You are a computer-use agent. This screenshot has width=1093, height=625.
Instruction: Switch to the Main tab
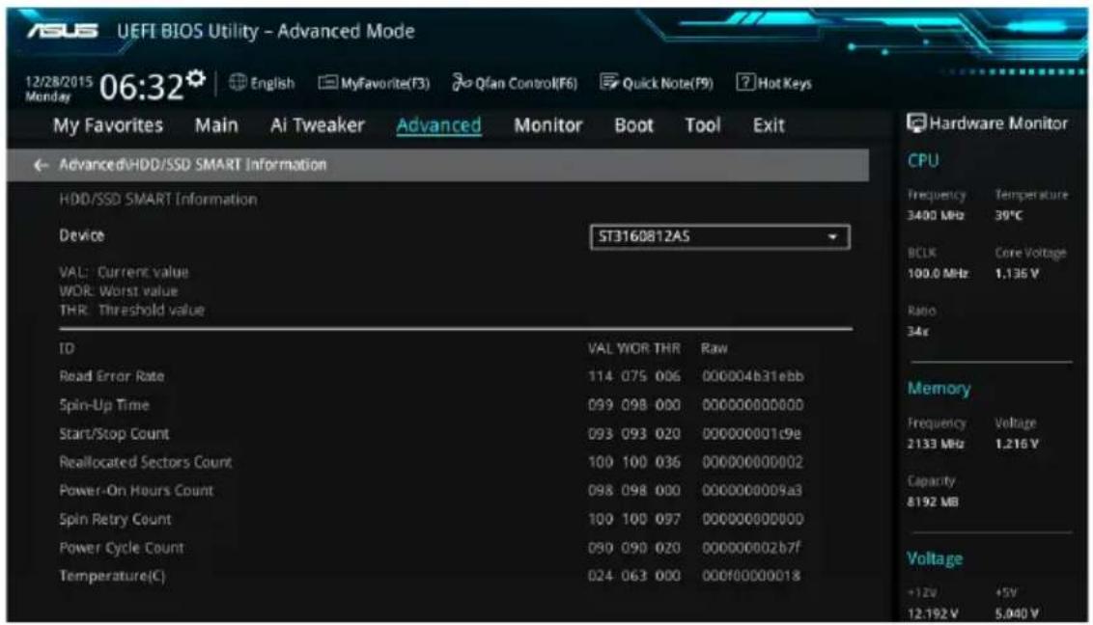[216, 125]
